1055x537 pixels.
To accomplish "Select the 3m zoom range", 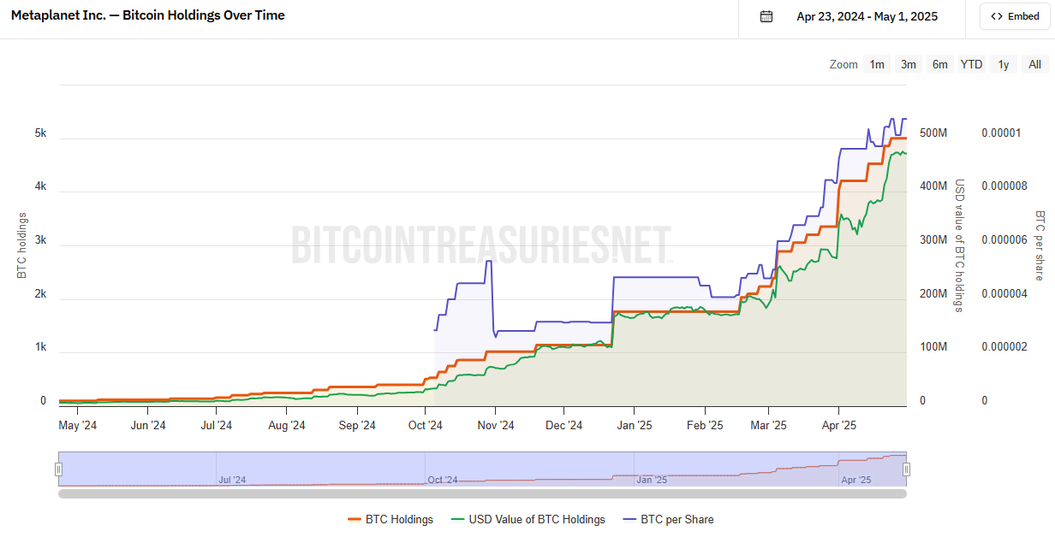I will coord(909,64).
